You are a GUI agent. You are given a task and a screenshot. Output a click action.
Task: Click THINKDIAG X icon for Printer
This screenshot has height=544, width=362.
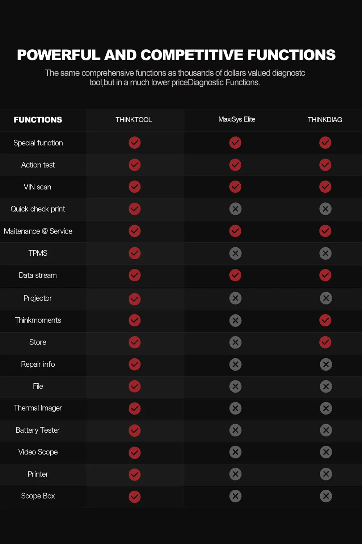(326, 474)
